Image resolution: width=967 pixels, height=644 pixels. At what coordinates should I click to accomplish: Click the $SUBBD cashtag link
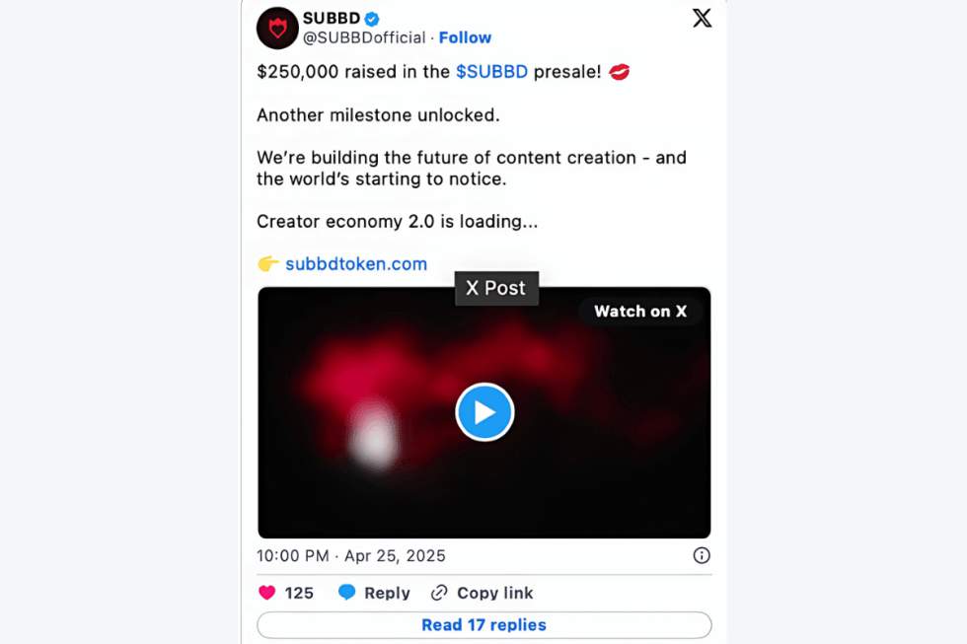pos(491,71)
